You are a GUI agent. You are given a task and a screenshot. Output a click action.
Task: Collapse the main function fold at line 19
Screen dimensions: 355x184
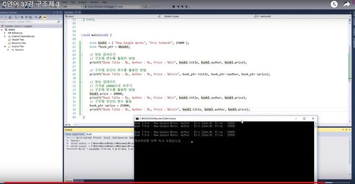(81, 35)
